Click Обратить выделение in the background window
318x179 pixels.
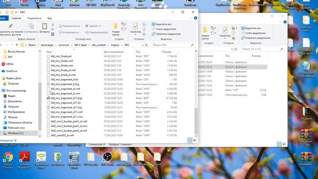pos(255,38)
